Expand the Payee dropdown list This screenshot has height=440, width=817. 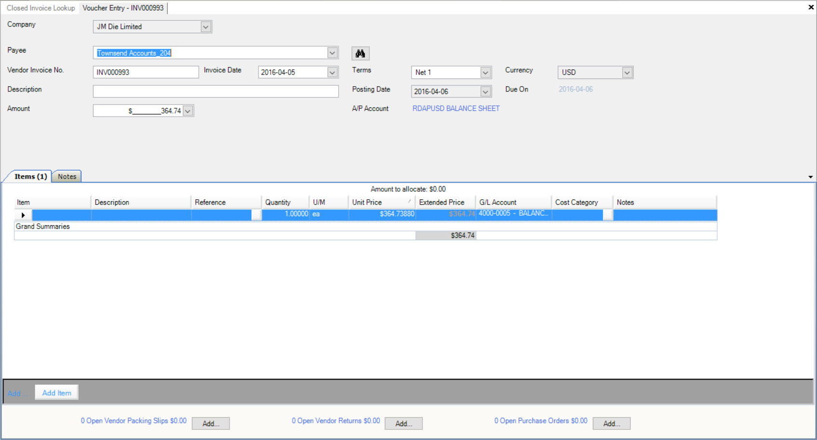(x=332, y=53)
